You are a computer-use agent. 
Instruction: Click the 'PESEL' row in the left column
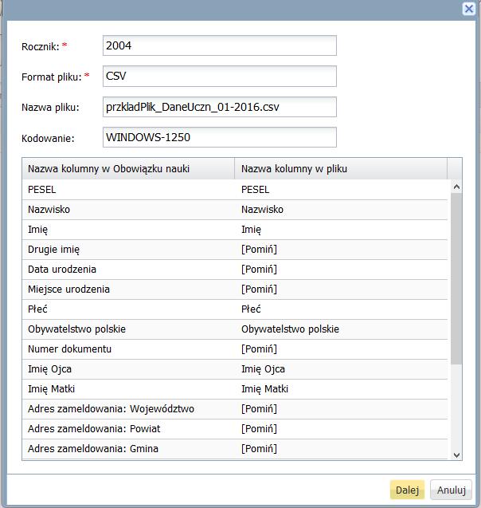(128, 190)
